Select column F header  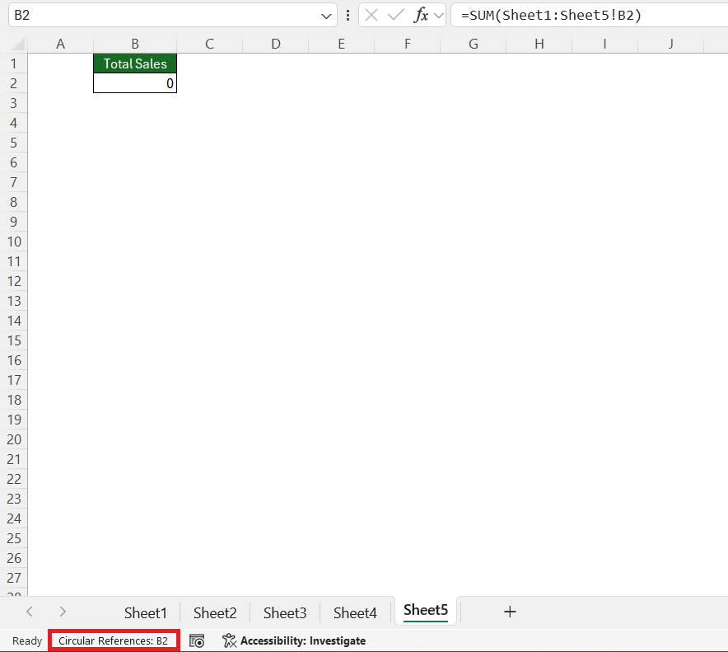(407, 45)
